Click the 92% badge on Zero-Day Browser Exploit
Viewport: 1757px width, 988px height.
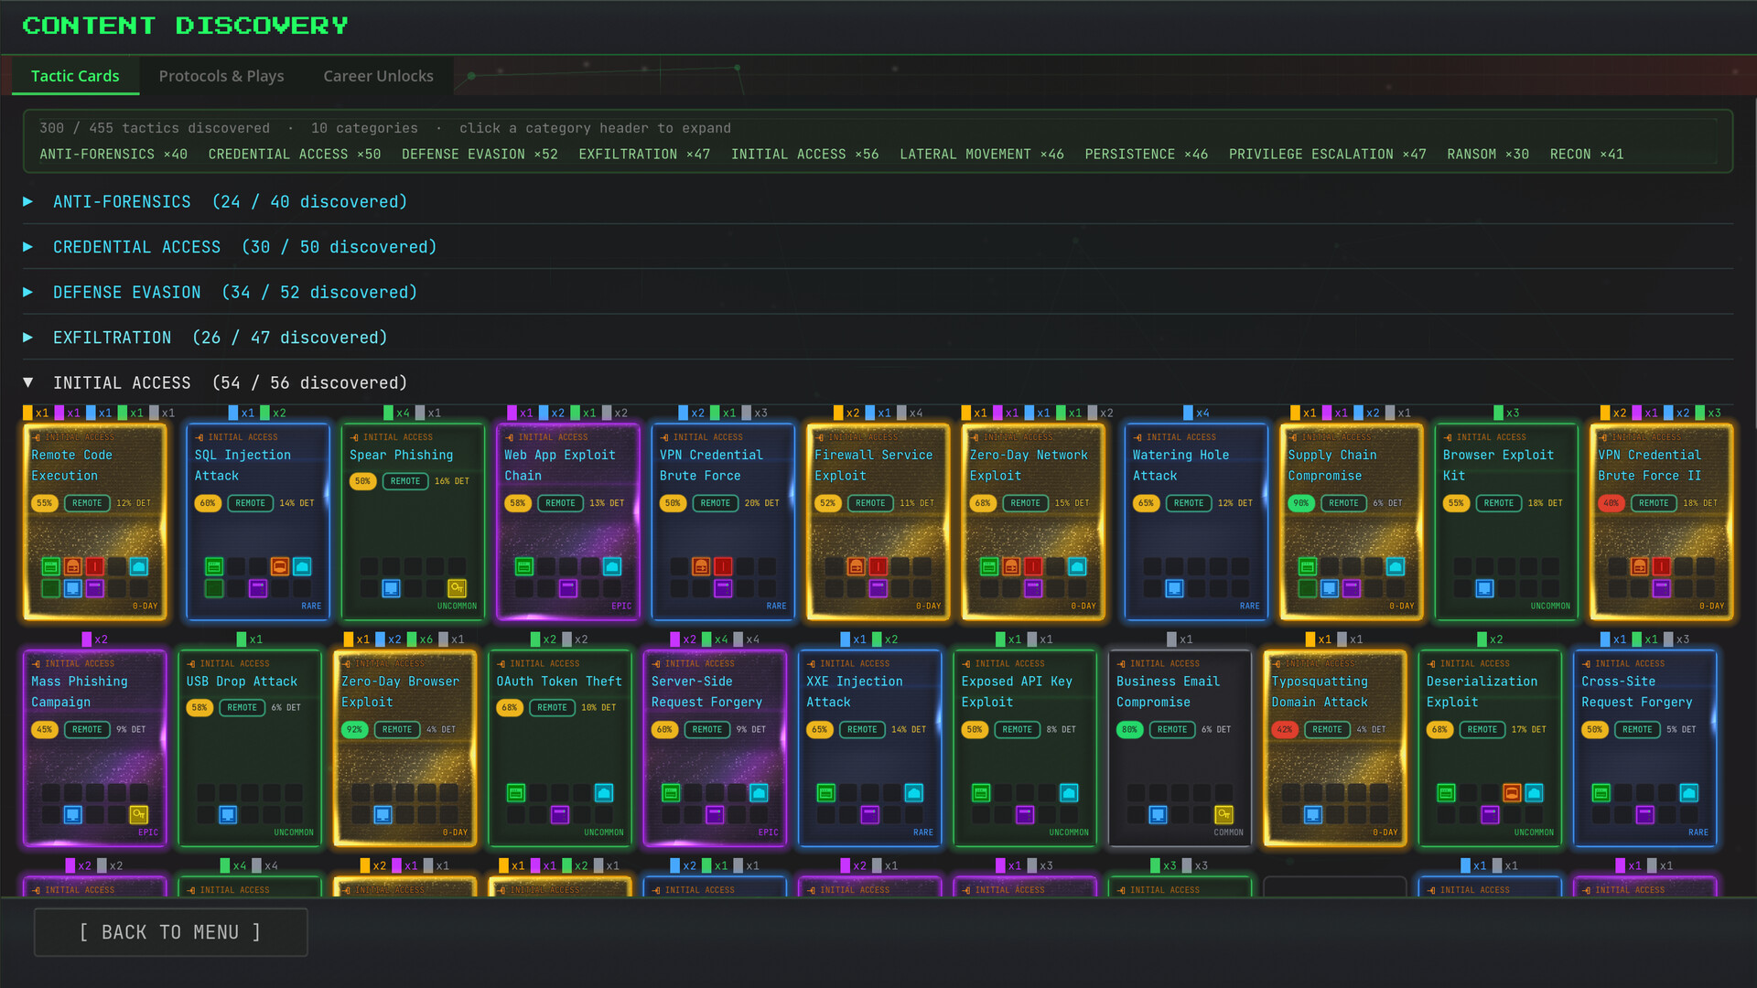(354, 730)
